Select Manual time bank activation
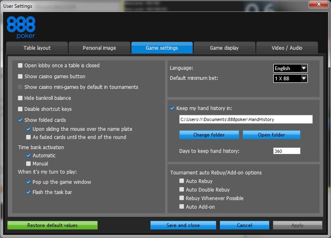The image size is (331, 238). 28,163
